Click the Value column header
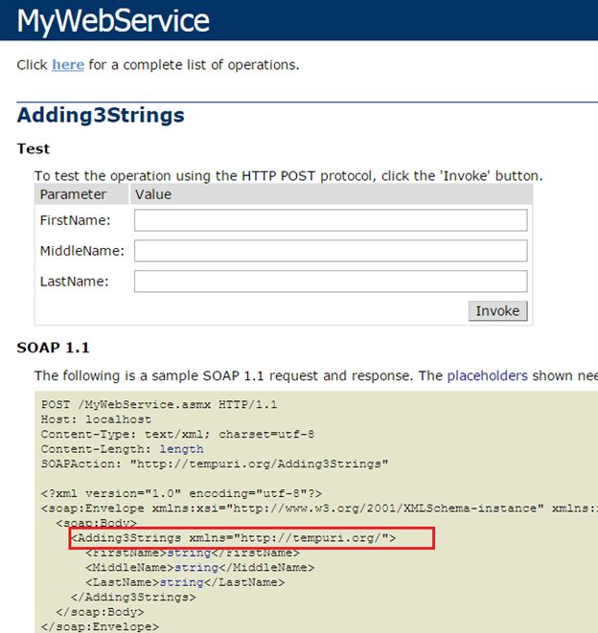 pyautogui.click(x=153, y=194)
